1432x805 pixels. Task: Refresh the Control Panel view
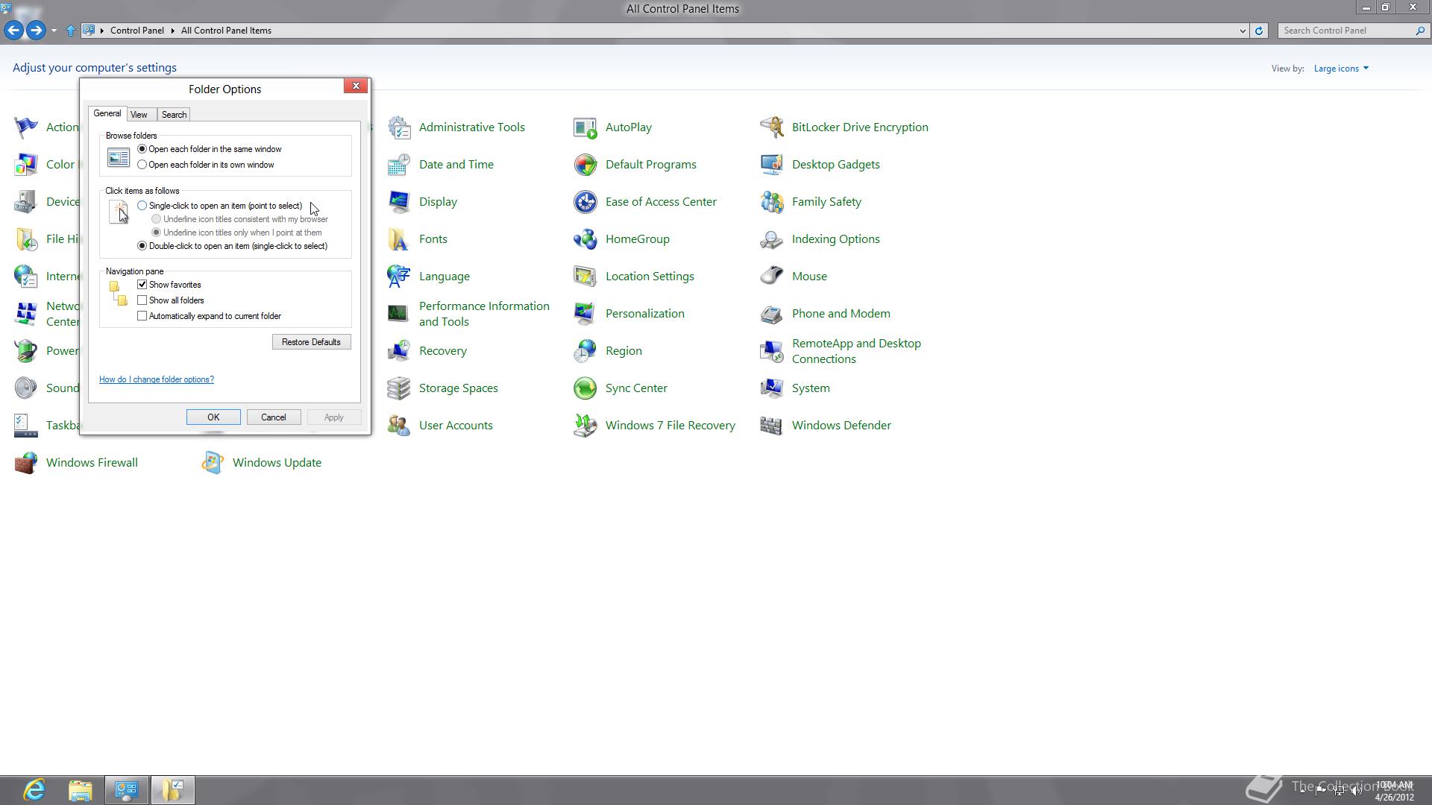[1259, 31]
